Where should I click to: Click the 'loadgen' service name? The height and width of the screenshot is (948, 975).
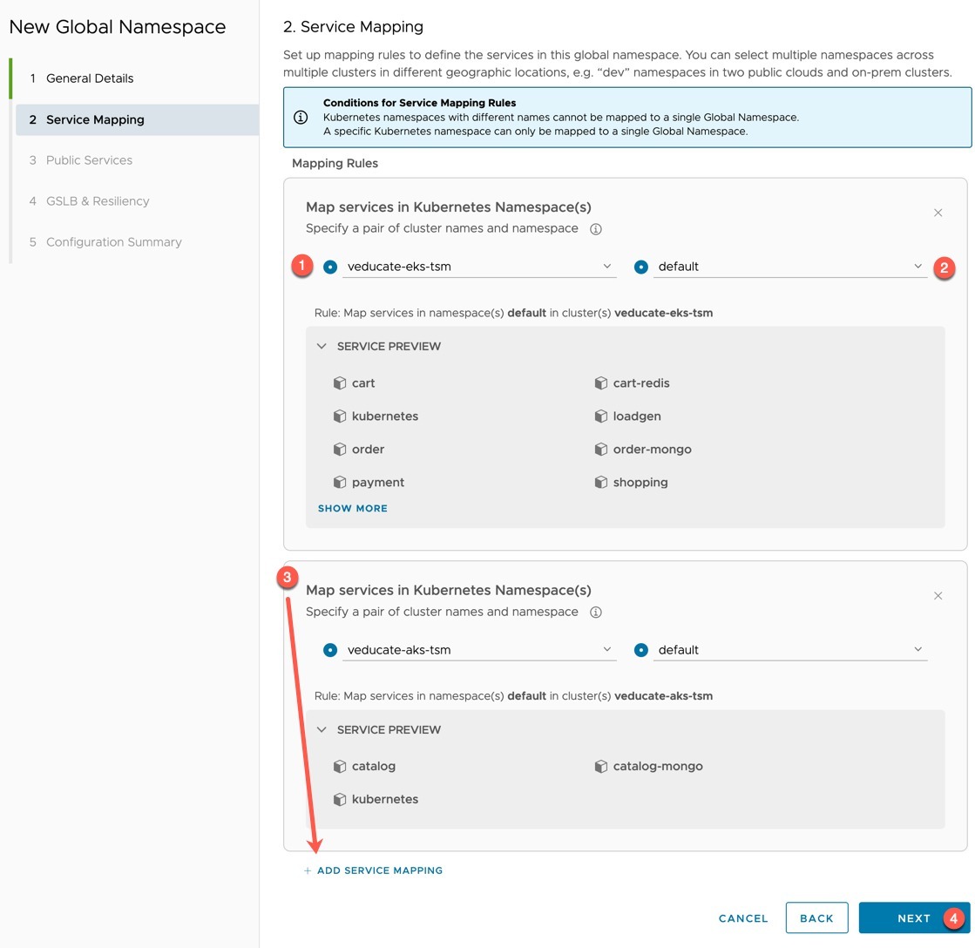tap(637, 416)
